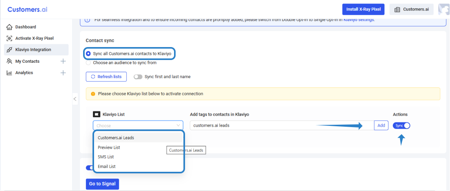This screenshot has width=450, height=191.
Task: Expand My Contacts with plus icon
Action: (63, 61)
